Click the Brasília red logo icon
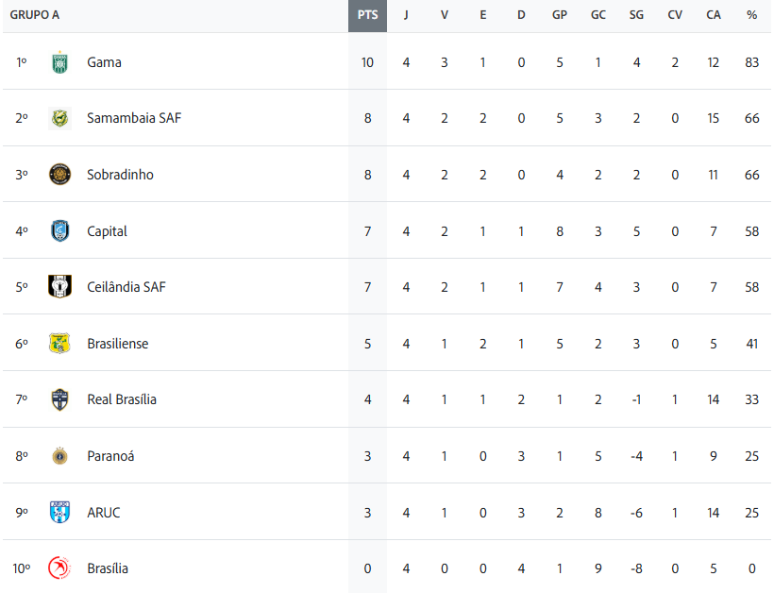This screenshot has width=774, height=593. 59,568
